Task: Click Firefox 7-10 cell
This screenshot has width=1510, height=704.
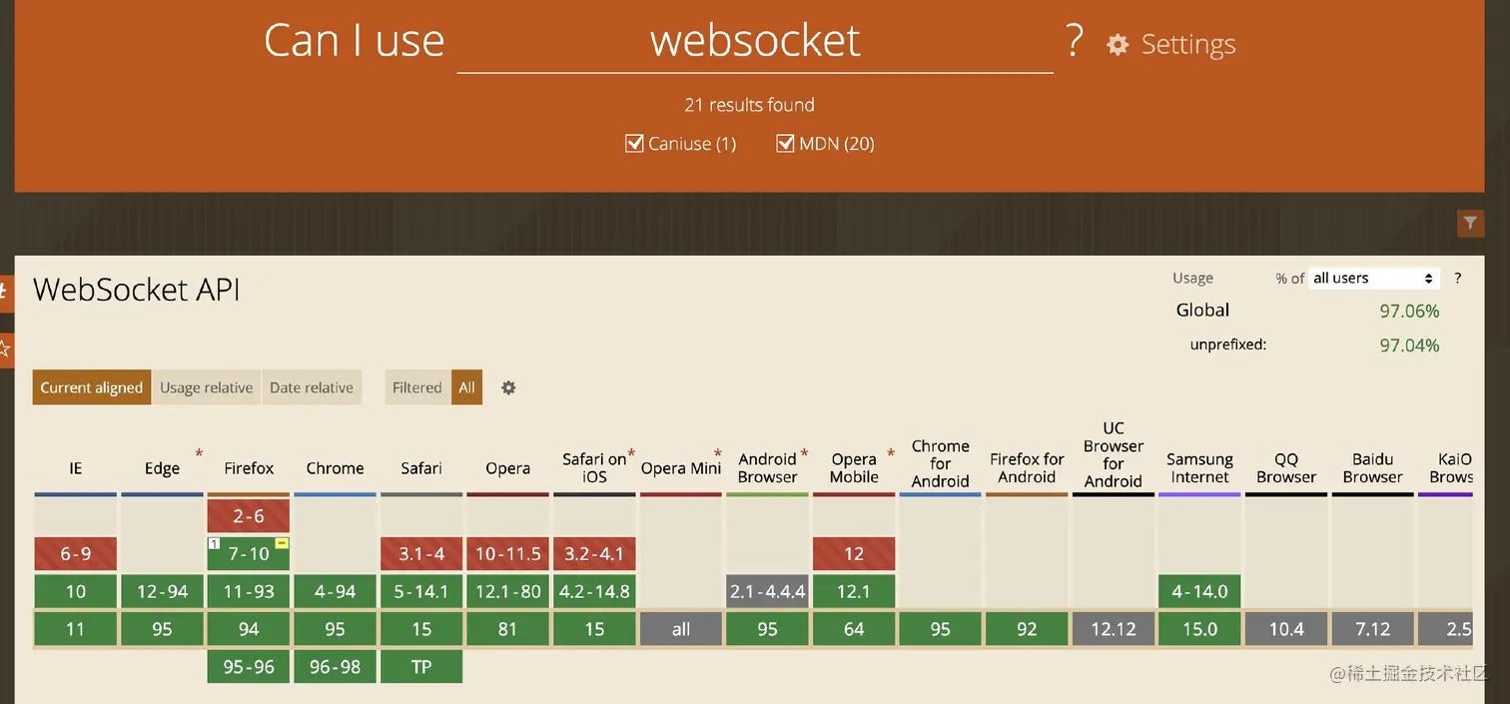Action: (249, 554)
